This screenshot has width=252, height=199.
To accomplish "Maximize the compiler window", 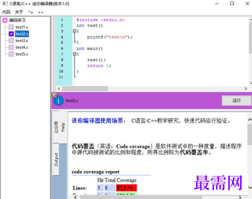I will [x=232, y=4].
